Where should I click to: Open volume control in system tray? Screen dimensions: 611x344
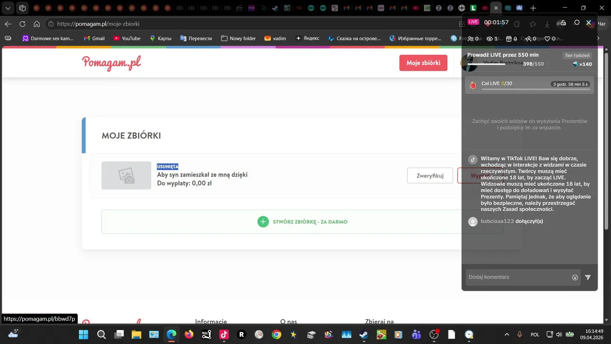coord(559,334)
